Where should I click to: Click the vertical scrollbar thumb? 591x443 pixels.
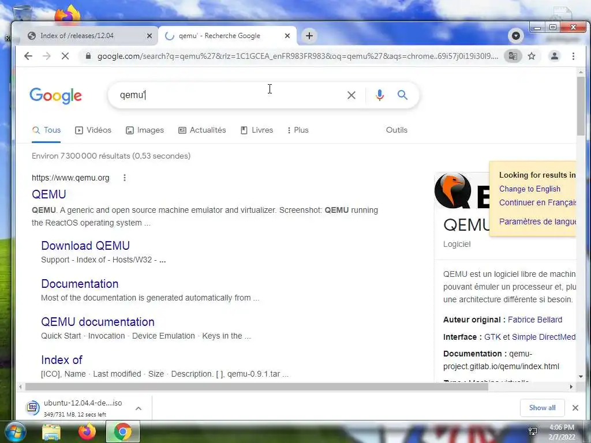pyautogui.click(x=581, y=106)
